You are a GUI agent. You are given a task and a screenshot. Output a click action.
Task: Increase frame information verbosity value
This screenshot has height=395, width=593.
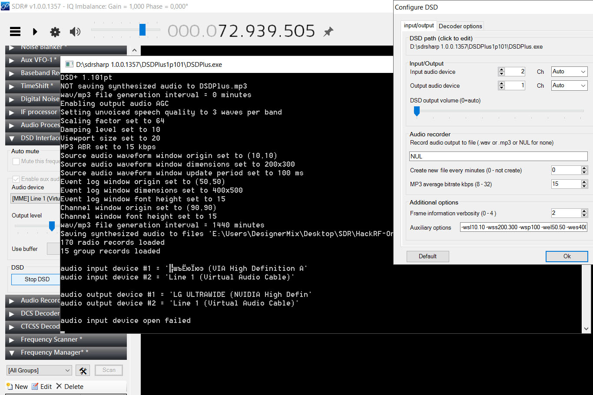point(584,211)
